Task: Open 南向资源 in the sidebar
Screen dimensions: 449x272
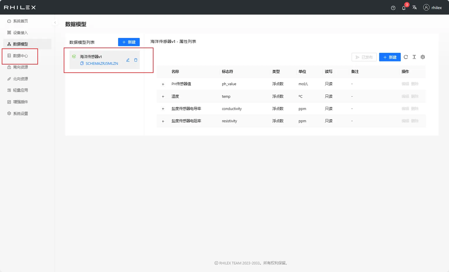Action: coord(27,67)
